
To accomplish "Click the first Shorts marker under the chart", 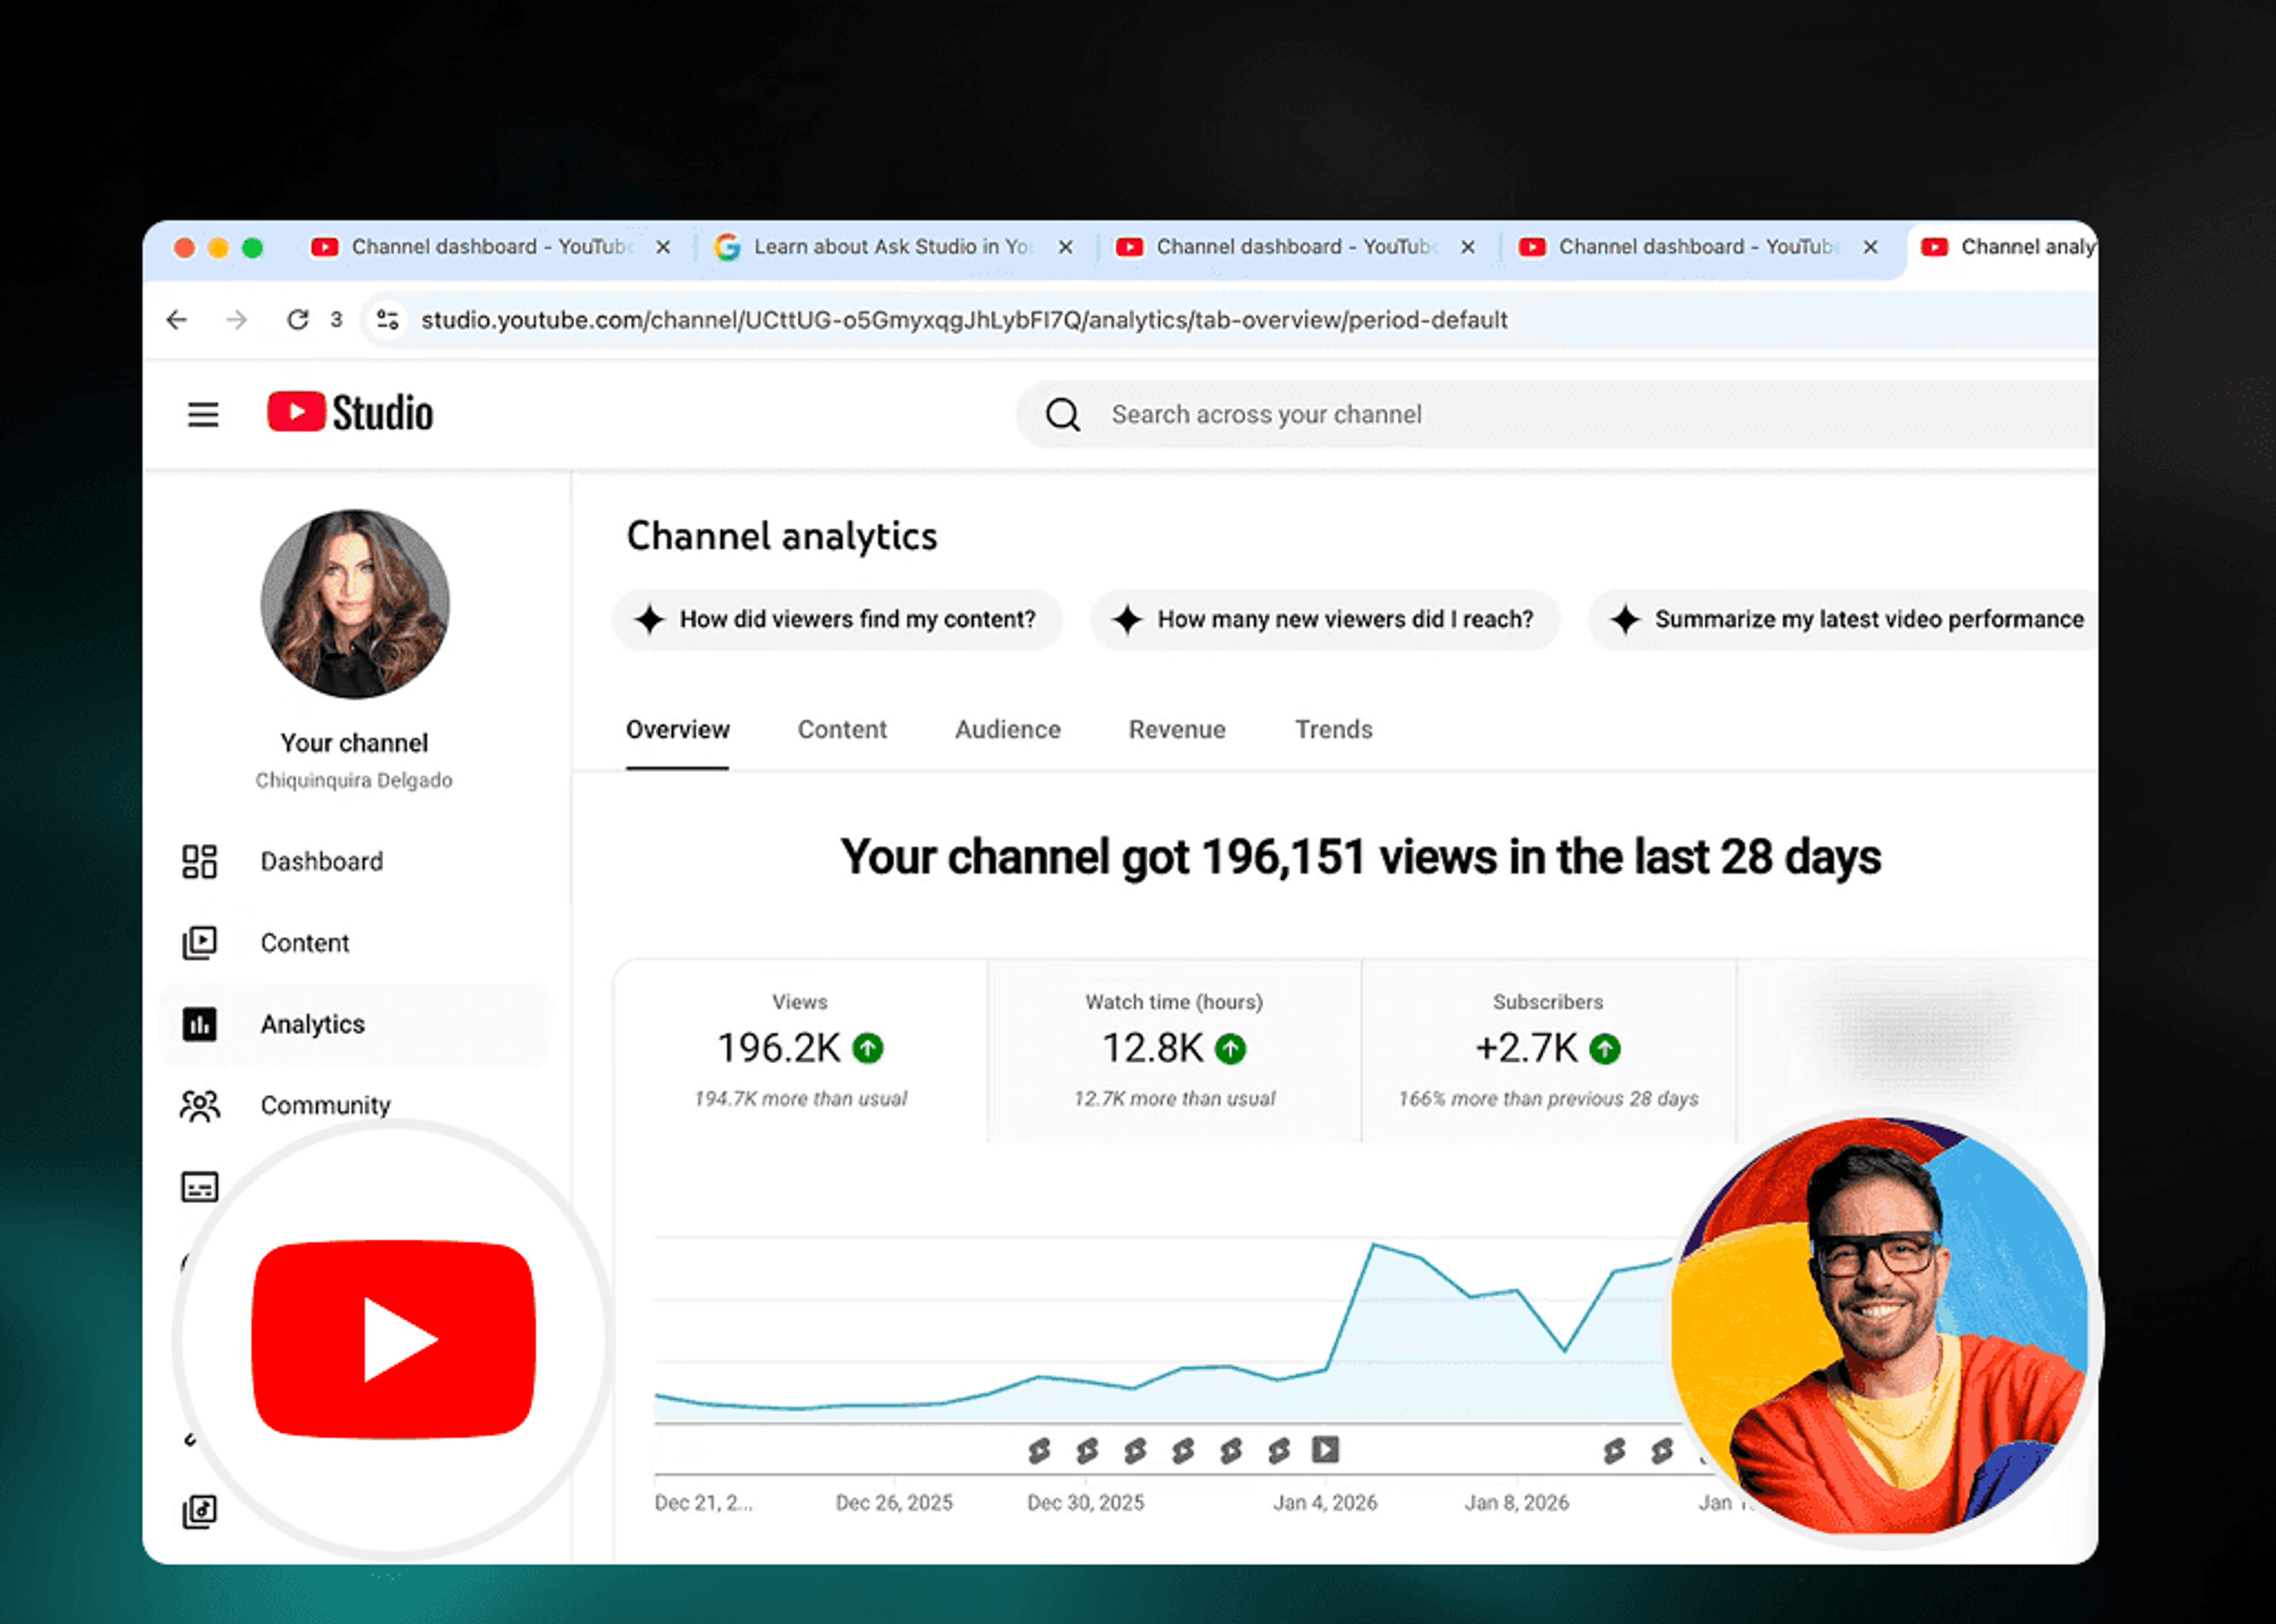I will [x=1040, y=1451].
